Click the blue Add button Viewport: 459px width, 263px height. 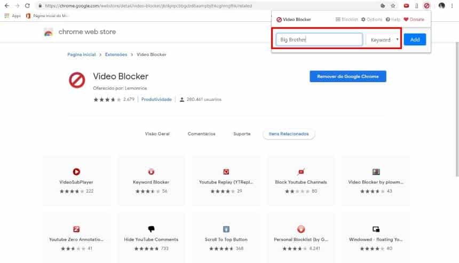[415, 39]
